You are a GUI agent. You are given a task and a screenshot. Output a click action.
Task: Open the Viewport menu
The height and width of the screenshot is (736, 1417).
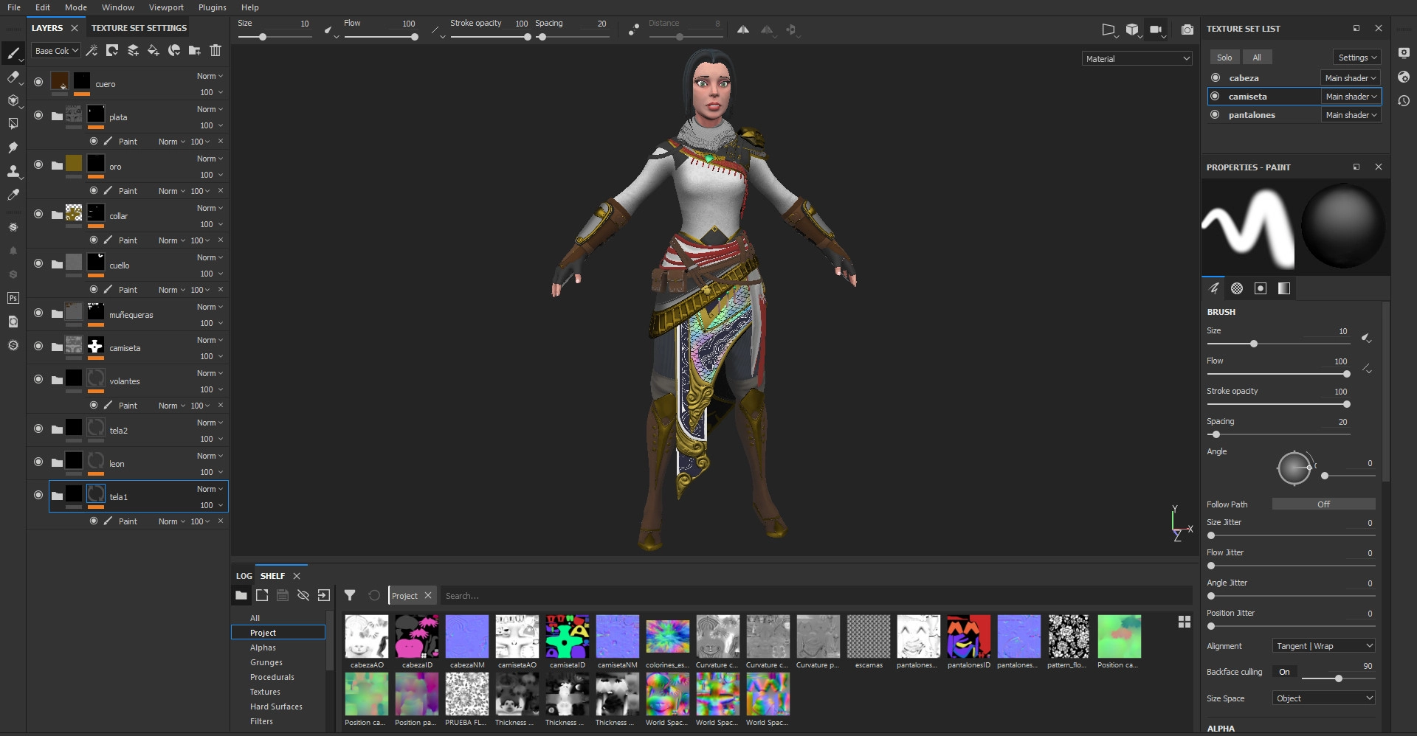coord(166,7)
